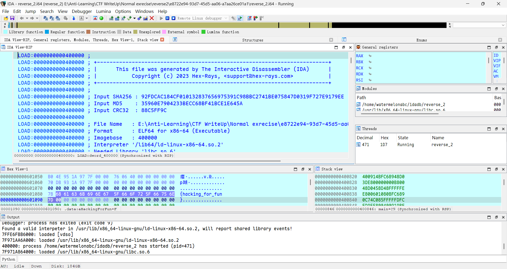Click the convert to data icon
The width and height of the screenshot is (507, 269).
(117, 18)
